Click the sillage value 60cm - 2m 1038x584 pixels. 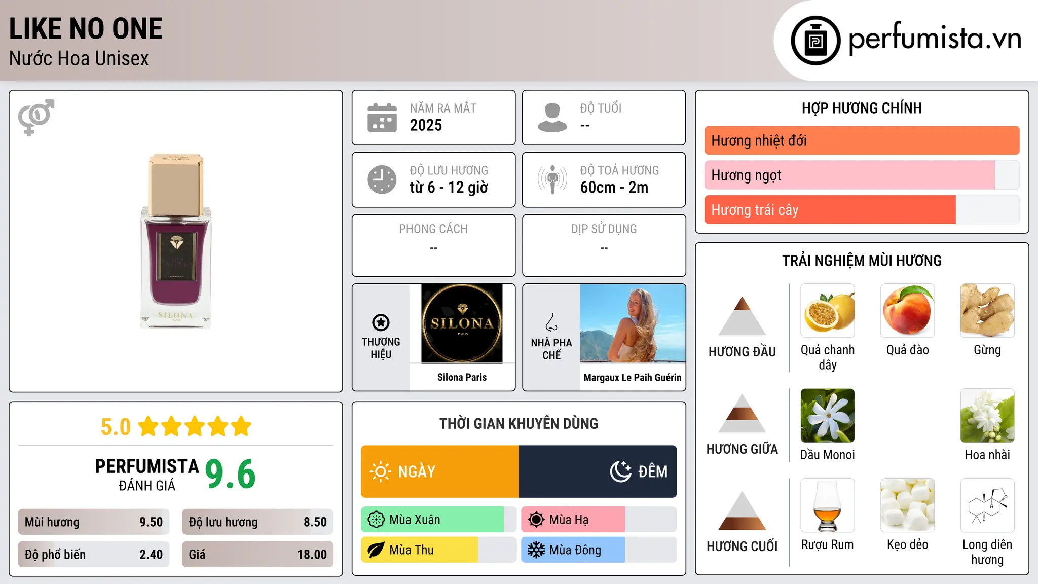click(614, 188)
